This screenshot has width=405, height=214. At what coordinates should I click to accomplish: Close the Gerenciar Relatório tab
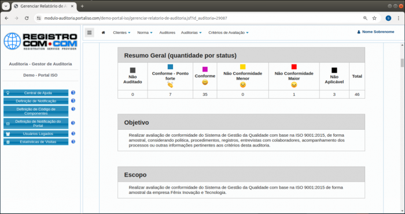[x=72, y=6]
